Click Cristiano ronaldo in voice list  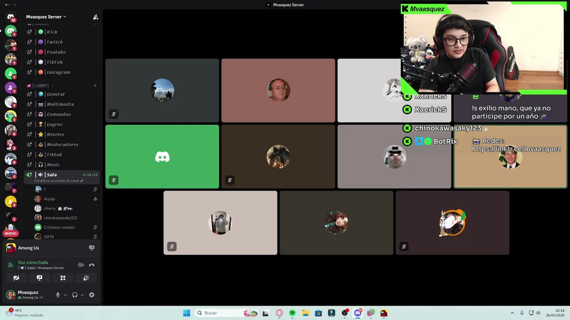[x=66, y=227]
